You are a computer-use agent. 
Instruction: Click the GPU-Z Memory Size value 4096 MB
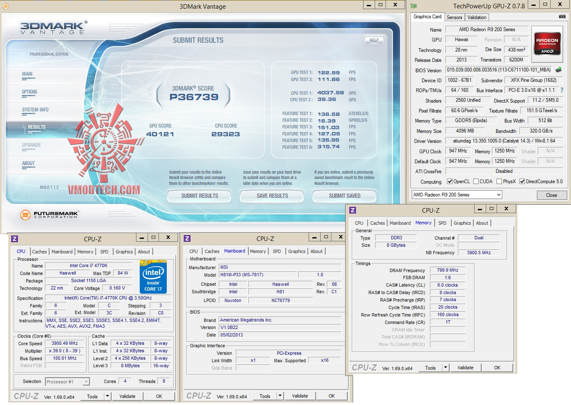coord(465,131)
